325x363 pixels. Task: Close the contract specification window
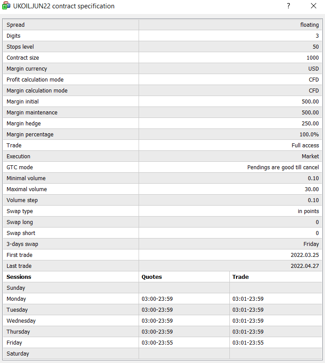tap(313, 6)
